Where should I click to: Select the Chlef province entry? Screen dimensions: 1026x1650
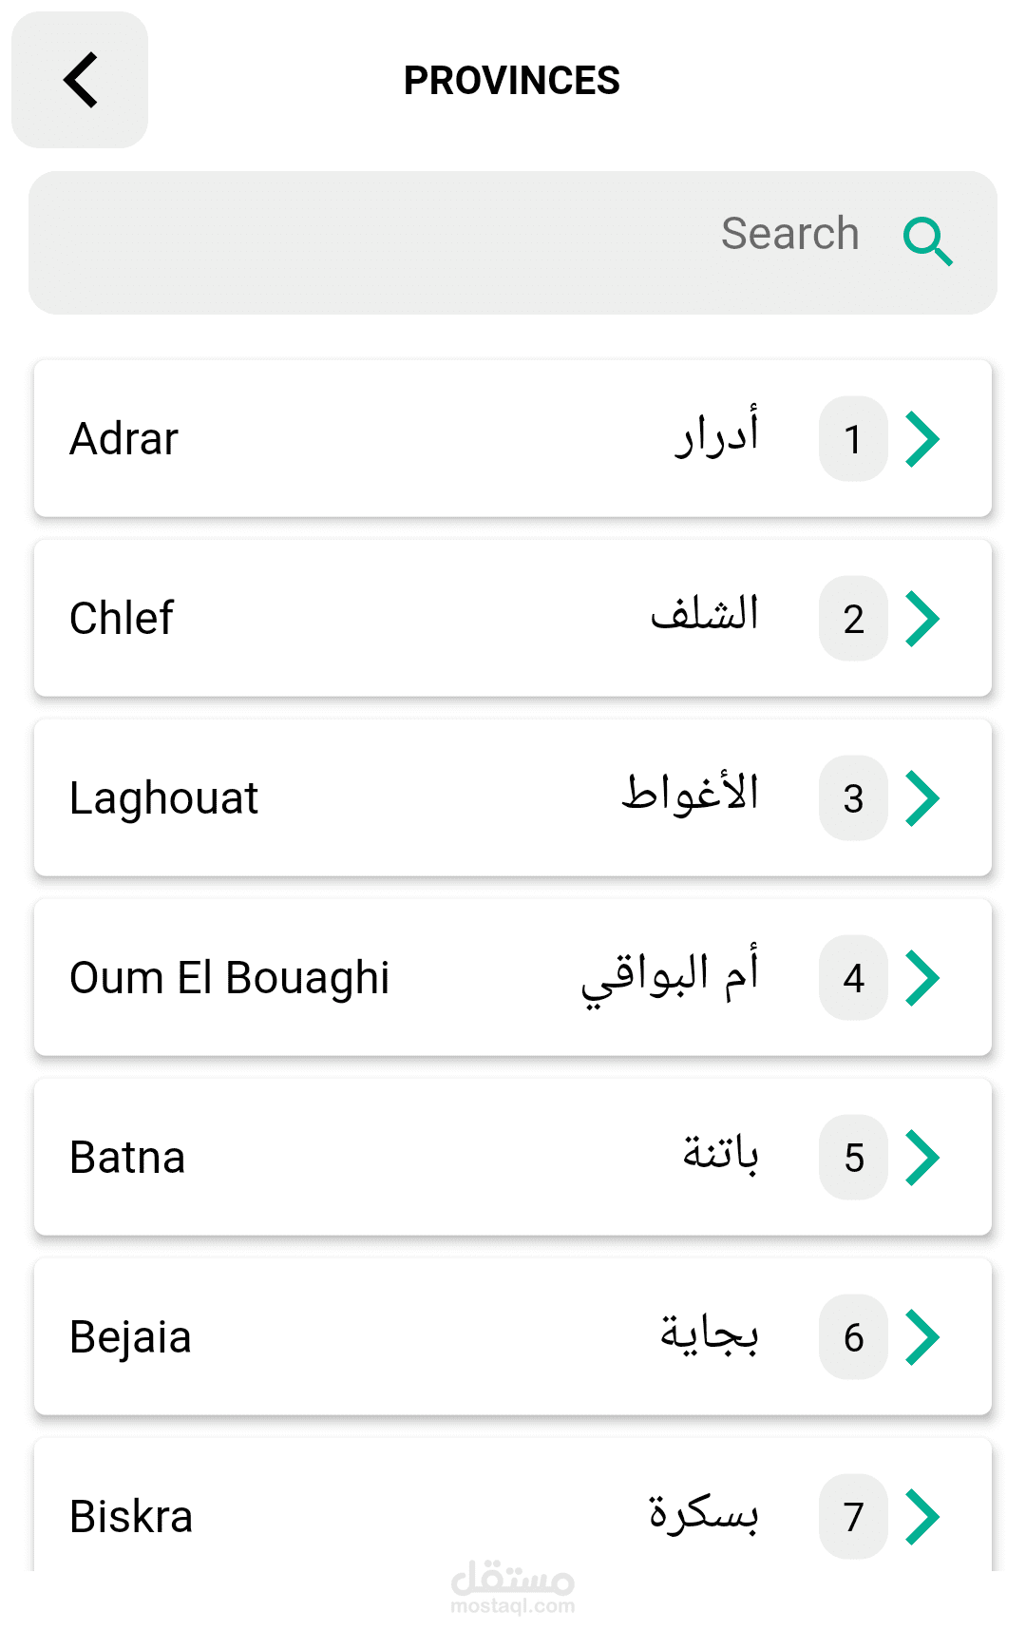click(380, 619)
